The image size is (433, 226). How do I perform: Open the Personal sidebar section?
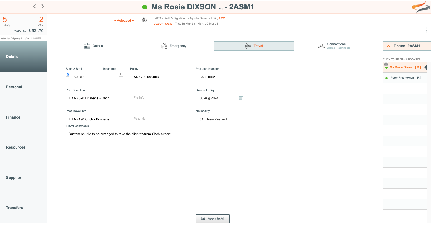click(23, 87)
